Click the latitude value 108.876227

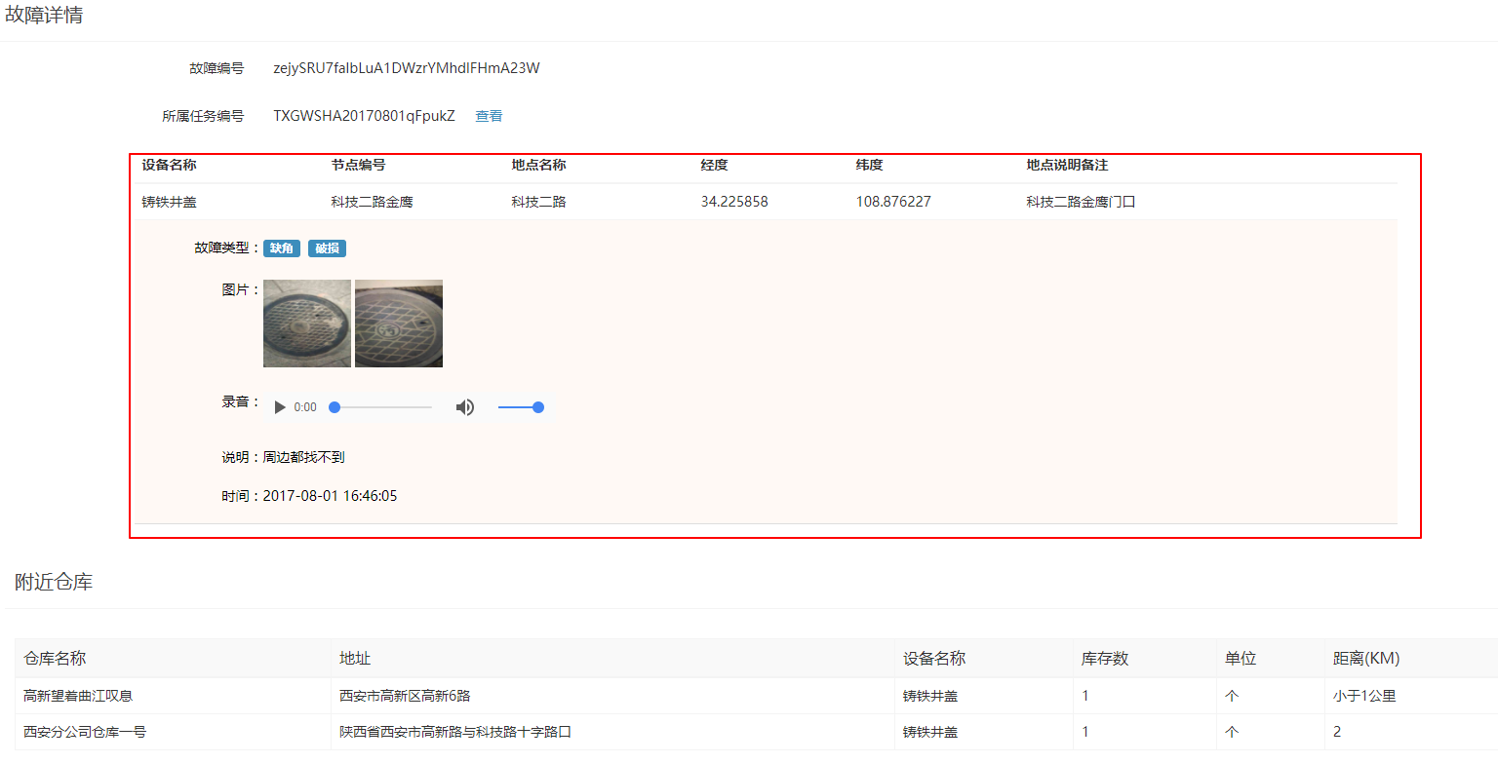[893, 203]
